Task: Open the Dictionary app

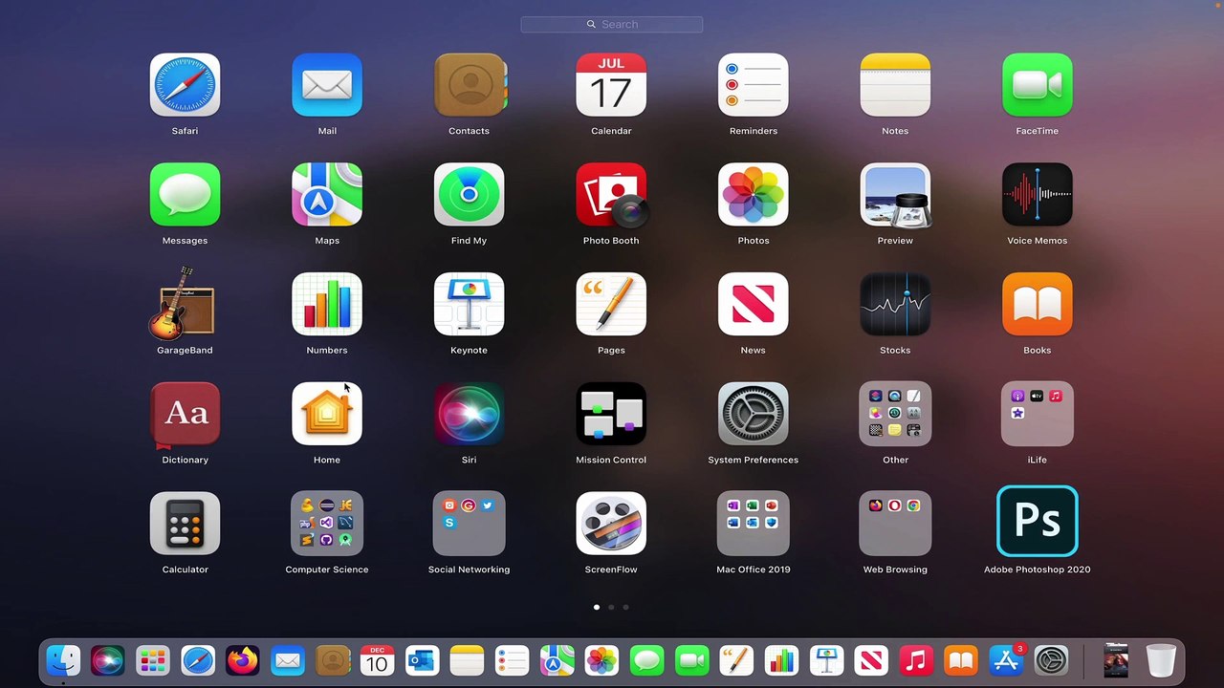Action: click(x=185, y=414)
